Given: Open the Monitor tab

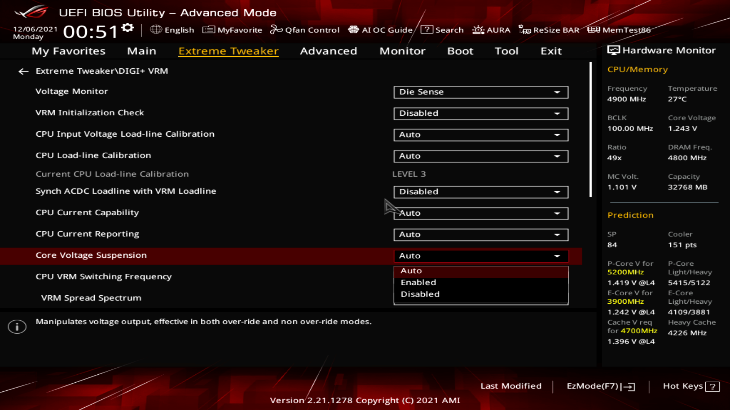Looking at the screenshot, I should pos(402,51).
